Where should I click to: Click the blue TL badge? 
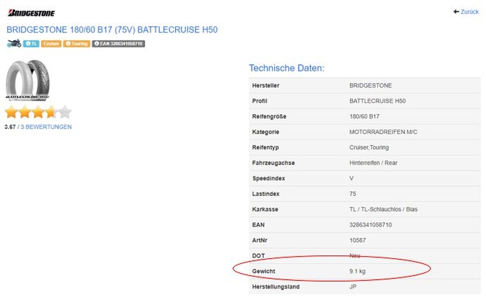point(31,43)
